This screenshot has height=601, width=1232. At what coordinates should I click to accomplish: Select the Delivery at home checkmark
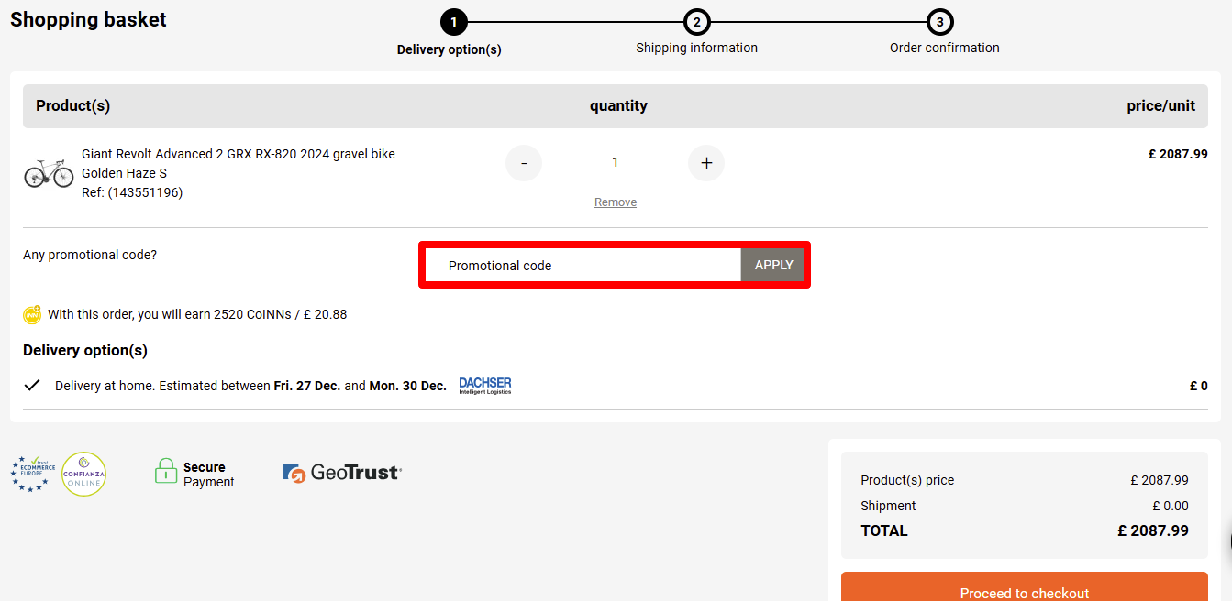tap(32, 386)
